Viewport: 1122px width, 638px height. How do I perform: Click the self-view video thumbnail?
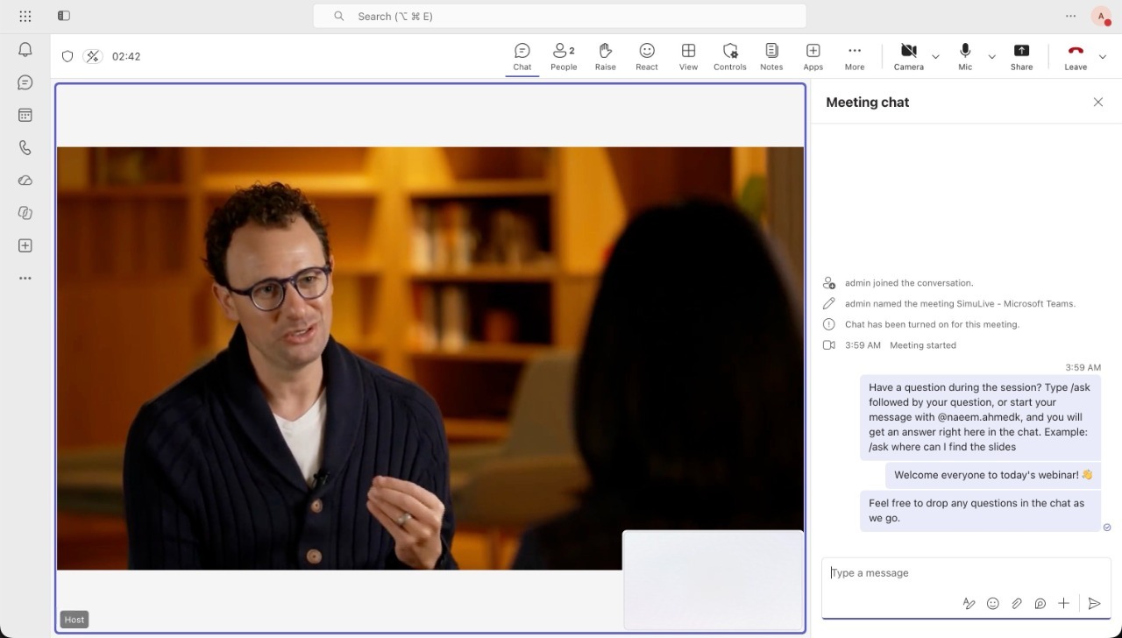[713, 579]
